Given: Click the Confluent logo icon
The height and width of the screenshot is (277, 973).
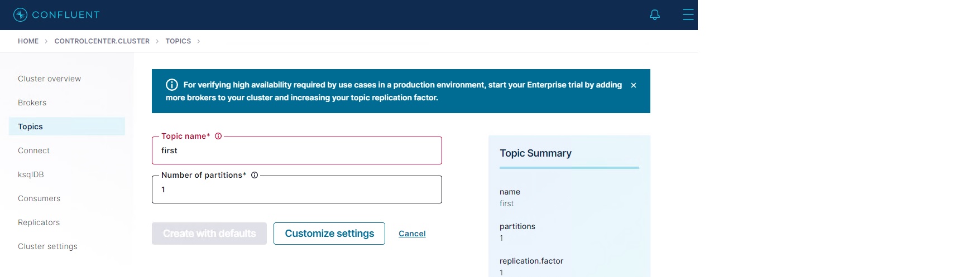Looking at the screenshot, I should pos(20,14).
